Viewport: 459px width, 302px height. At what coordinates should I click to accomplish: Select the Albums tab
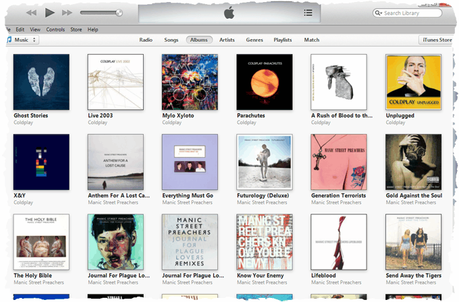pos(199,40)
